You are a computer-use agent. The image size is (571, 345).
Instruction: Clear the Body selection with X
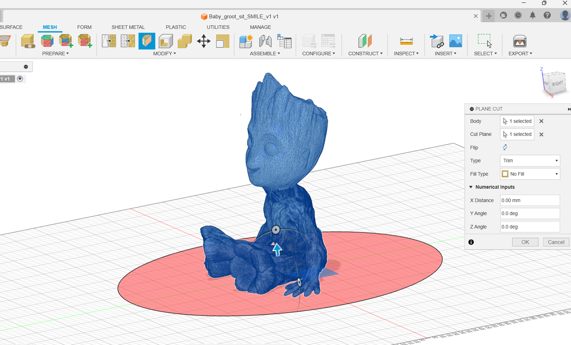(x=541, y=121)
